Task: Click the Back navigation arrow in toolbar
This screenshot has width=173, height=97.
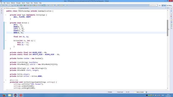Action: pyautogui.click(x=62, y=5)
